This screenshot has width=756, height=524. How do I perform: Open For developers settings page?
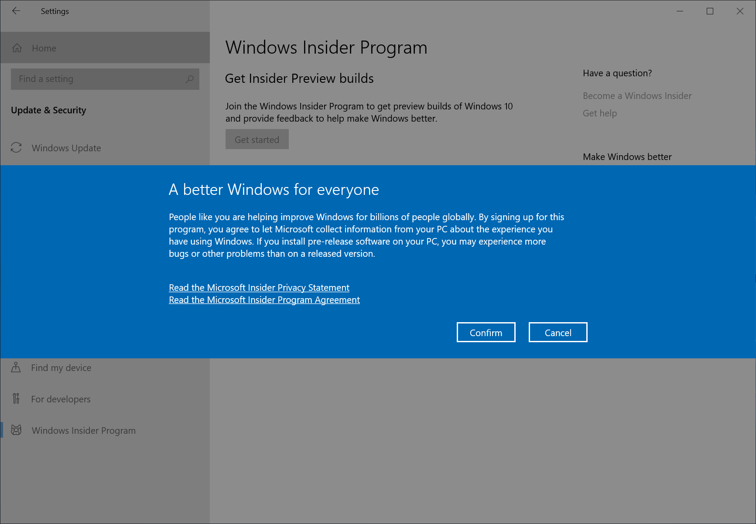[x=61, y=399]
